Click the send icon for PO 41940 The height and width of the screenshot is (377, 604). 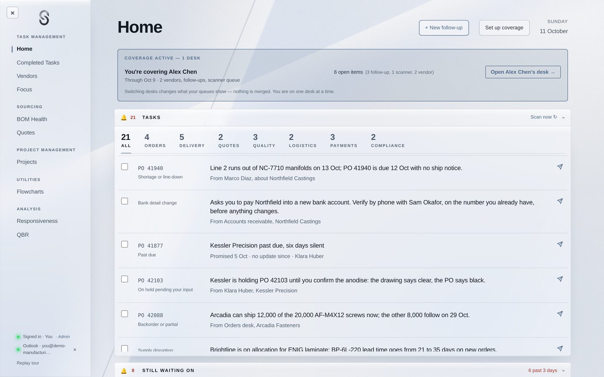(560, 167)
